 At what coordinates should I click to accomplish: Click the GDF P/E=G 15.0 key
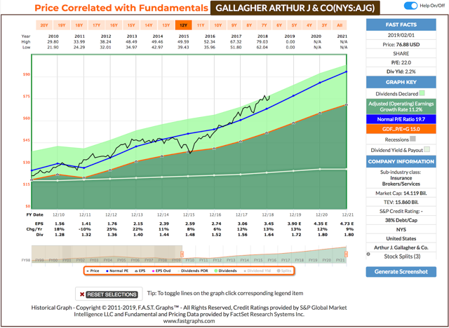[x=401, y=129]
